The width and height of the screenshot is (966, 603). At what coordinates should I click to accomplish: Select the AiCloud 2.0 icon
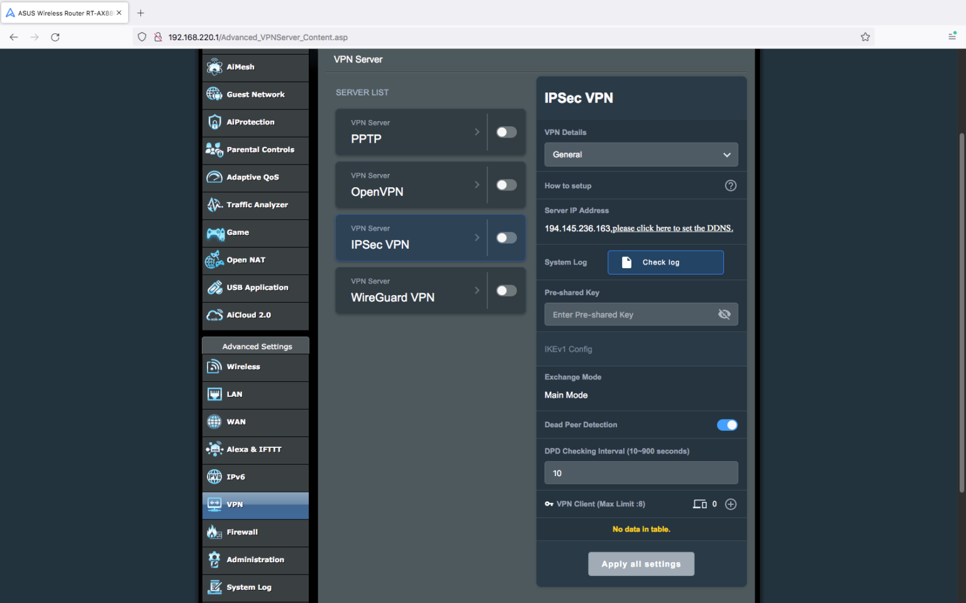(x=214, y=315)
